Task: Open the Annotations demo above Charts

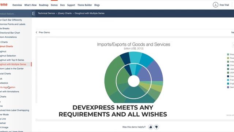Action: pyautogui.click(x=8, y=37)
